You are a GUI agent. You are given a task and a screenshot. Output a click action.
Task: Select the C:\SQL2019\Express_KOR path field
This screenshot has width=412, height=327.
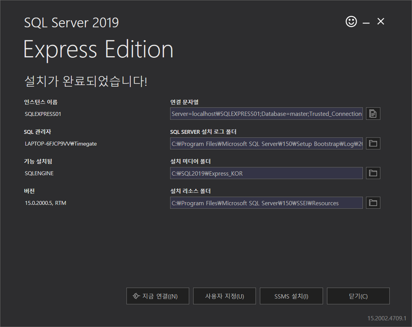[266, 173]
